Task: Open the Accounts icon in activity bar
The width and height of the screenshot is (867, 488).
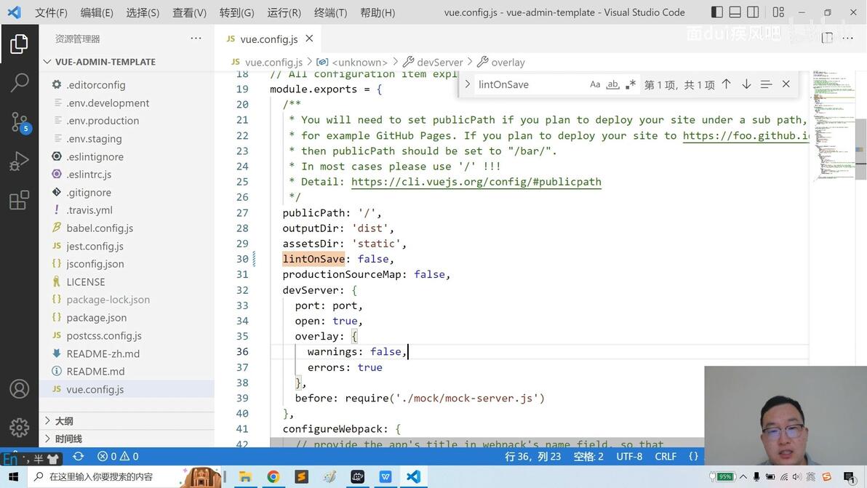Action: pyautogui.click(x=20, y=389)
